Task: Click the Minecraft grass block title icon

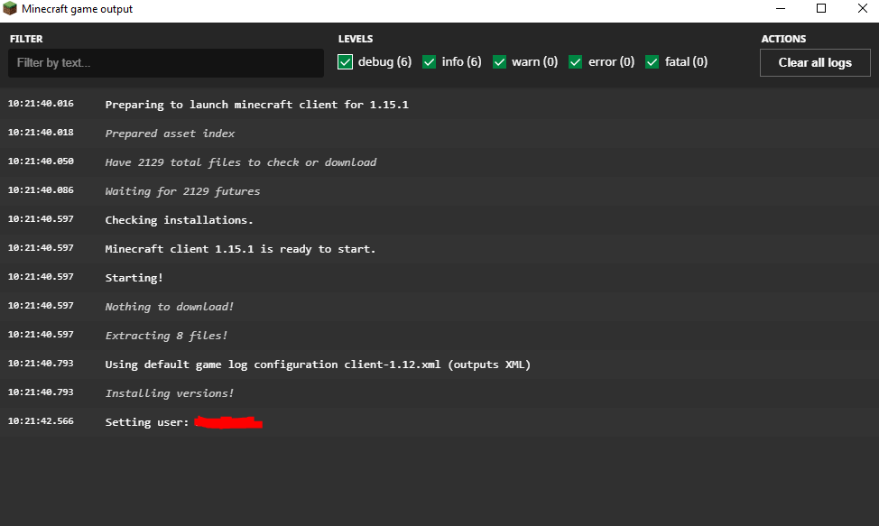Action: [10, 9]
